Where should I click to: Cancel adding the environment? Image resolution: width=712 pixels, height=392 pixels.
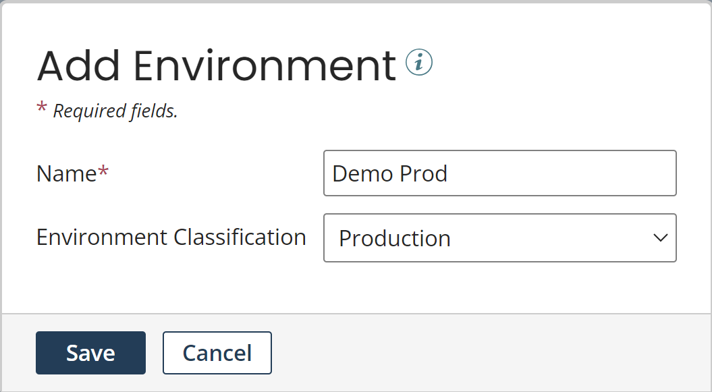(x=217, y=353)
